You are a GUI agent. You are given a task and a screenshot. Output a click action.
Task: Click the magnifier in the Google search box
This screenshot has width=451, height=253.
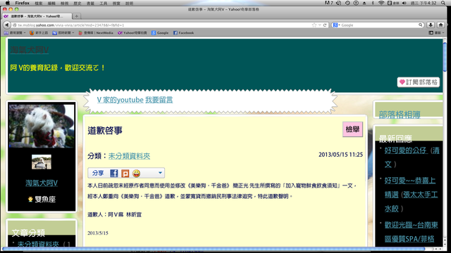(420, 25)
